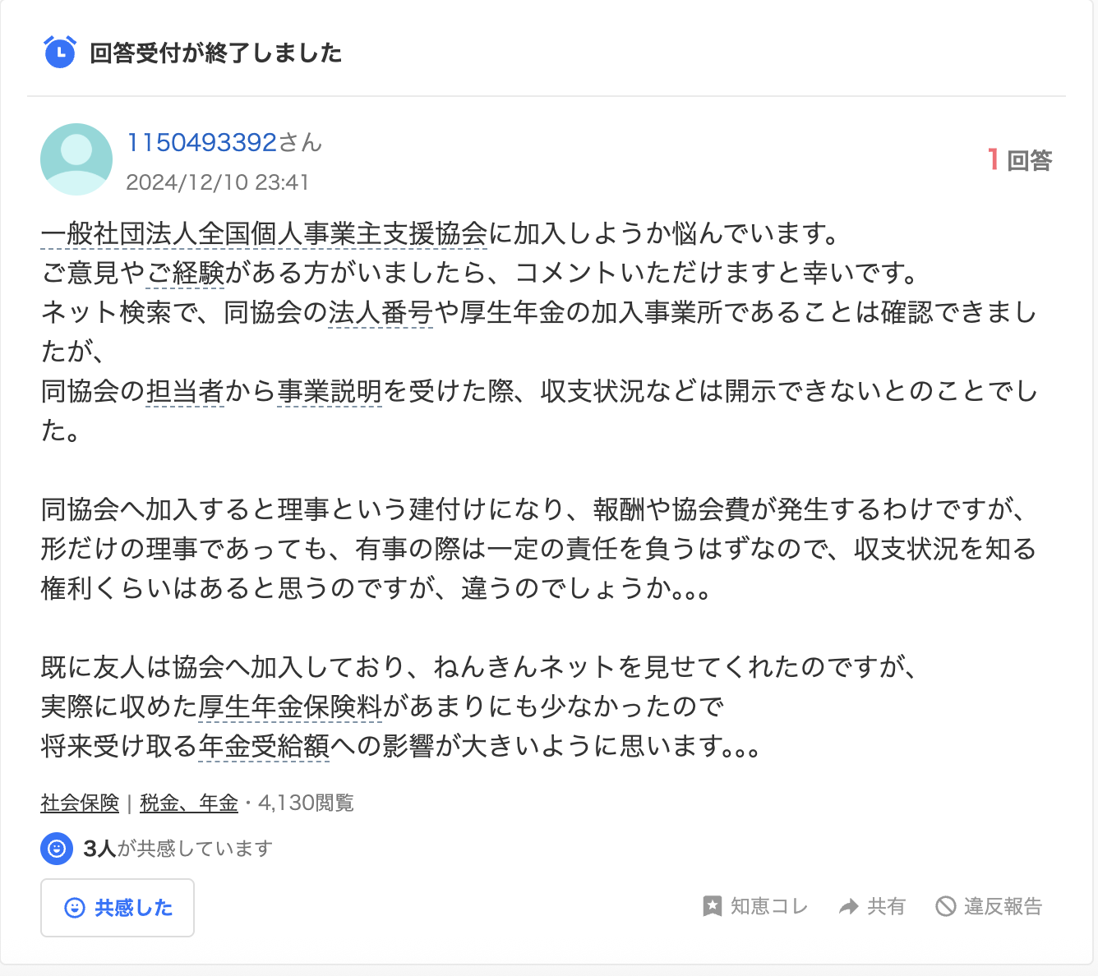Open the 社会保険 category link
1098x976 pixels.
click(78, 803)
